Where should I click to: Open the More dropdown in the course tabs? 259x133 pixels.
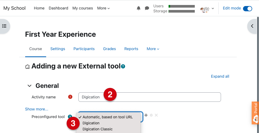pyautogui.click(x=153, y=49)
